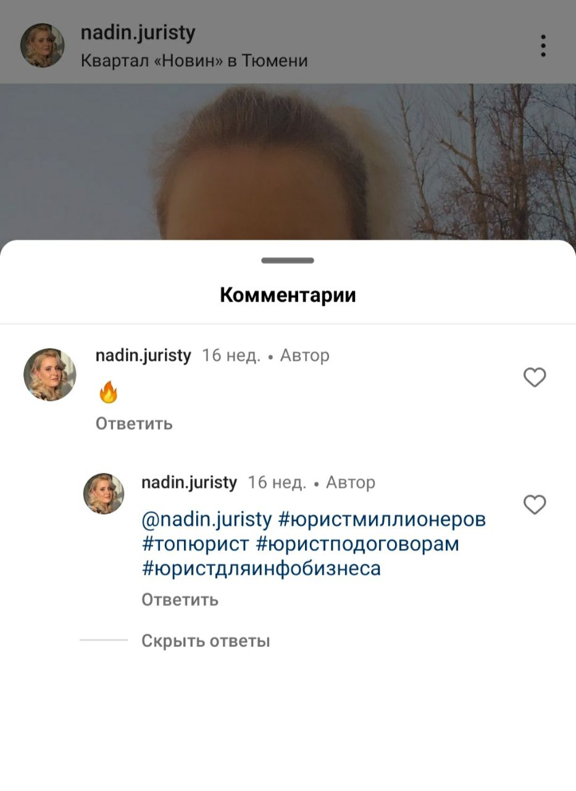The image size is (576, 791).
Task: Like the hashtag reply comment
Action: pyautogui.click(x=535, y=505)
